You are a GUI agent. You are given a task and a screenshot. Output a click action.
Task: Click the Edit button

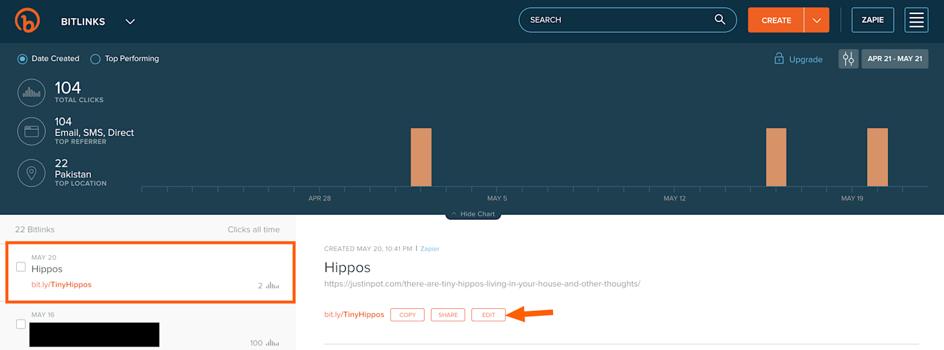(x=488, y=315)
